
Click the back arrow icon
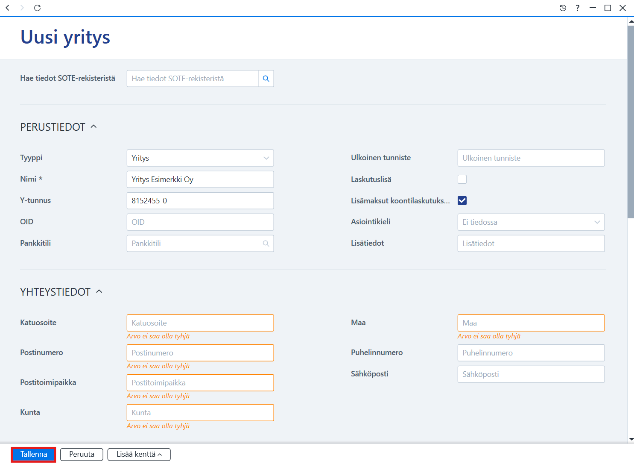(x=8, y=8)
